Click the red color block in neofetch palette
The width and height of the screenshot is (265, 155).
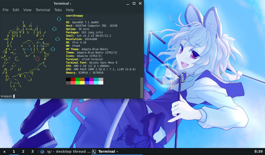(73, 80)
